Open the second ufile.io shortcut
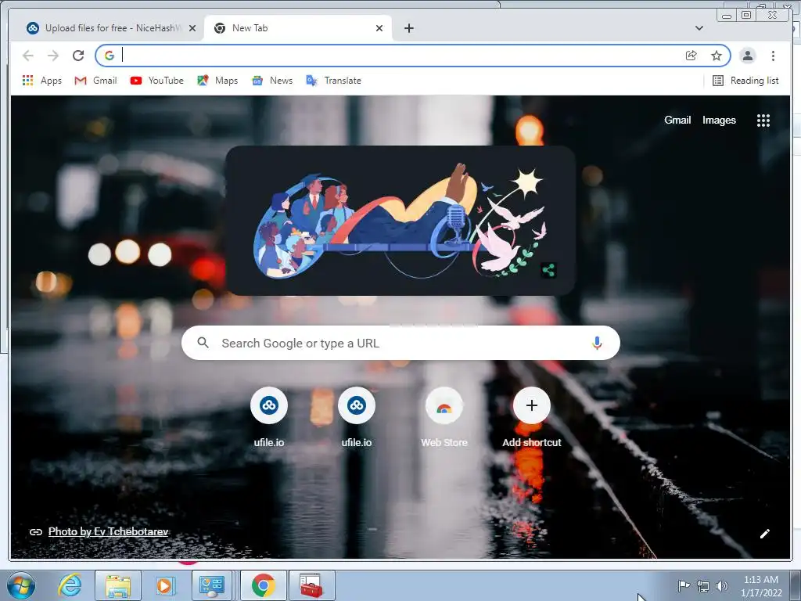 [357, 418]
